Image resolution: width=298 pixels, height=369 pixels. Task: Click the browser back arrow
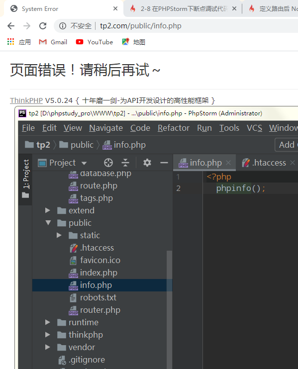[11, 26]
